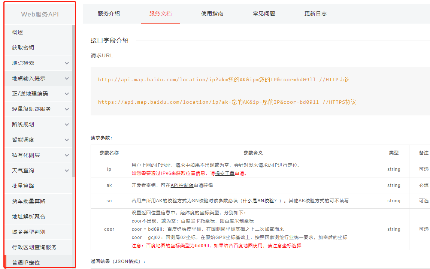Switch to the 服务介绍 tab
430x269 pixels.
tap(109, 14)
